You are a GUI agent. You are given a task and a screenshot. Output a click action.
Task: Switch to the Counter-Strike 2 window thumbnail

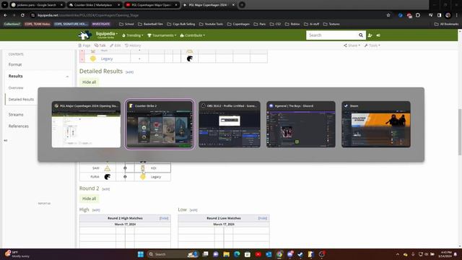[x=160, y=124]
